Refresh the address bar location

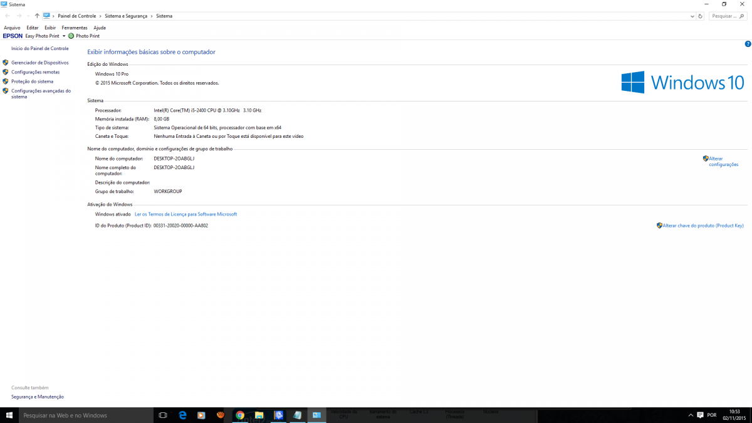[701, 16]
